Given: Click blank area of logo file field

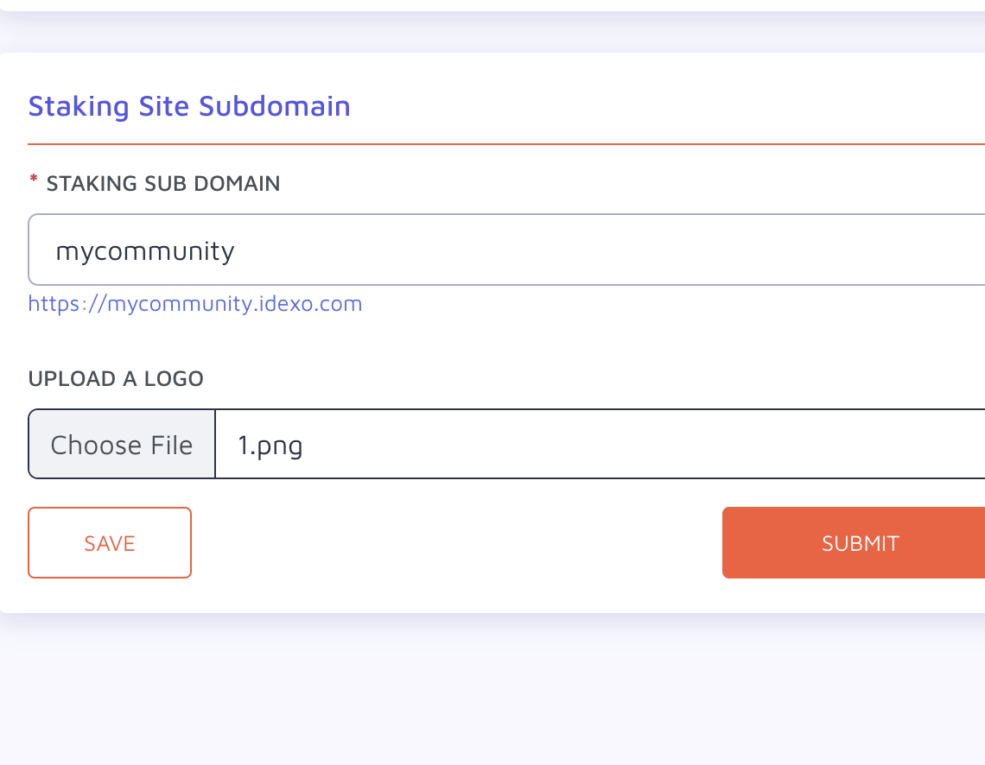Looking at the screenshot, I should point(641,445).
